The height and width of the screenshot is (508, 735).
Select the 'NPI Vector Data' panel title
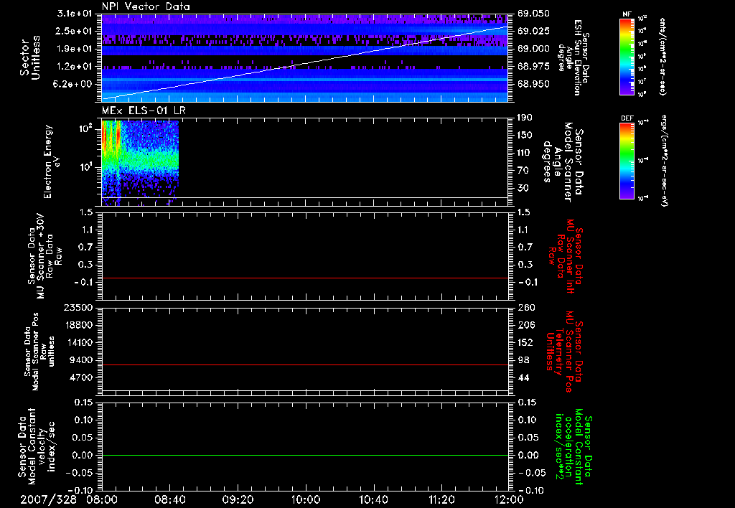146,6
